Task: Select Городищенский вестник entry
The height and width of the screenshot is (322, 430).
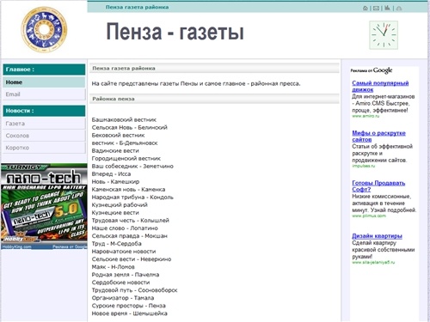Action: click(x=126, y=158)
